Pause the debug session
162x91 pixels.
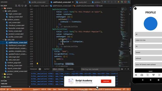pyautogui.click(x=105, y=2)
